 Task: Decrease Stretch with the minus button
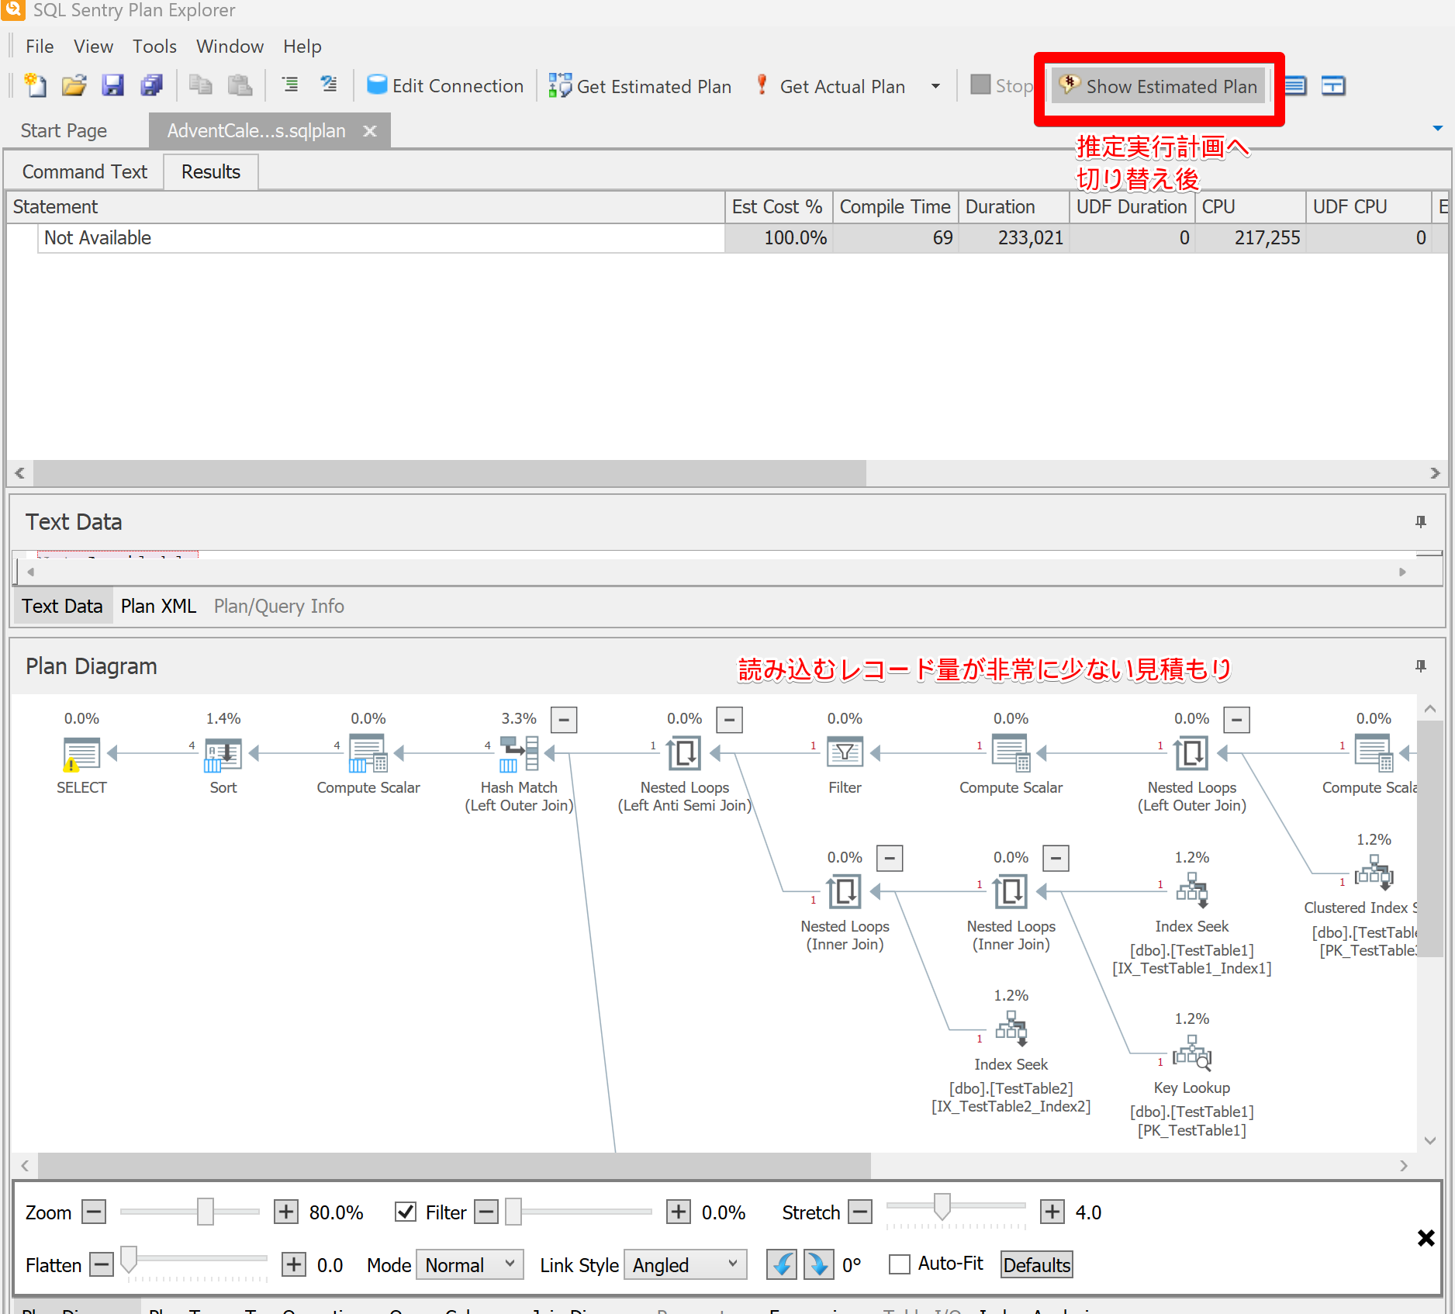[x=860, y=1212]
